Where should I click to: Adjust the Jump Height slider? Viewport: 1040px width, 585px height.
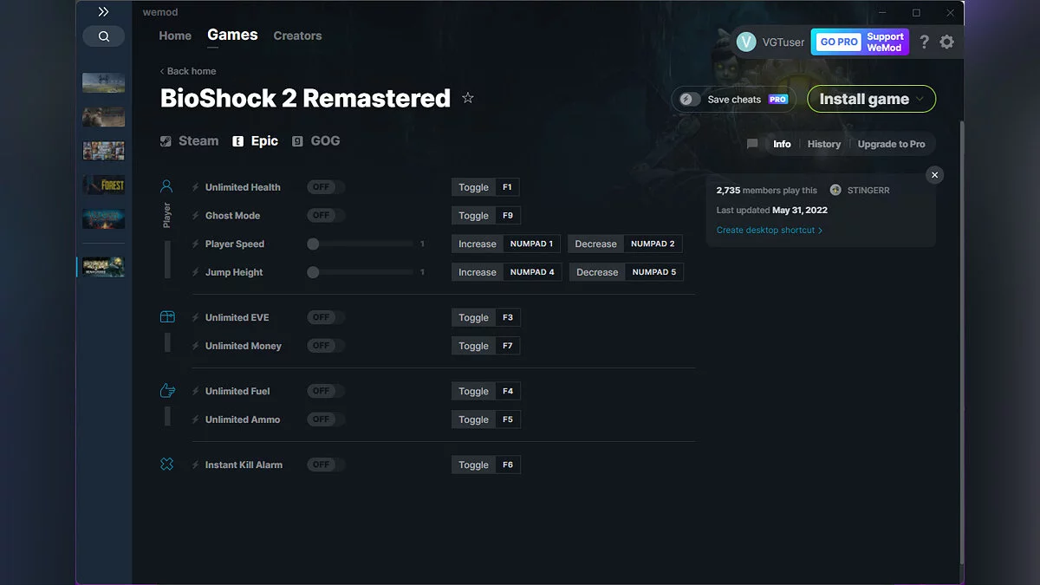pyautogui.click(x=361, y=272)
